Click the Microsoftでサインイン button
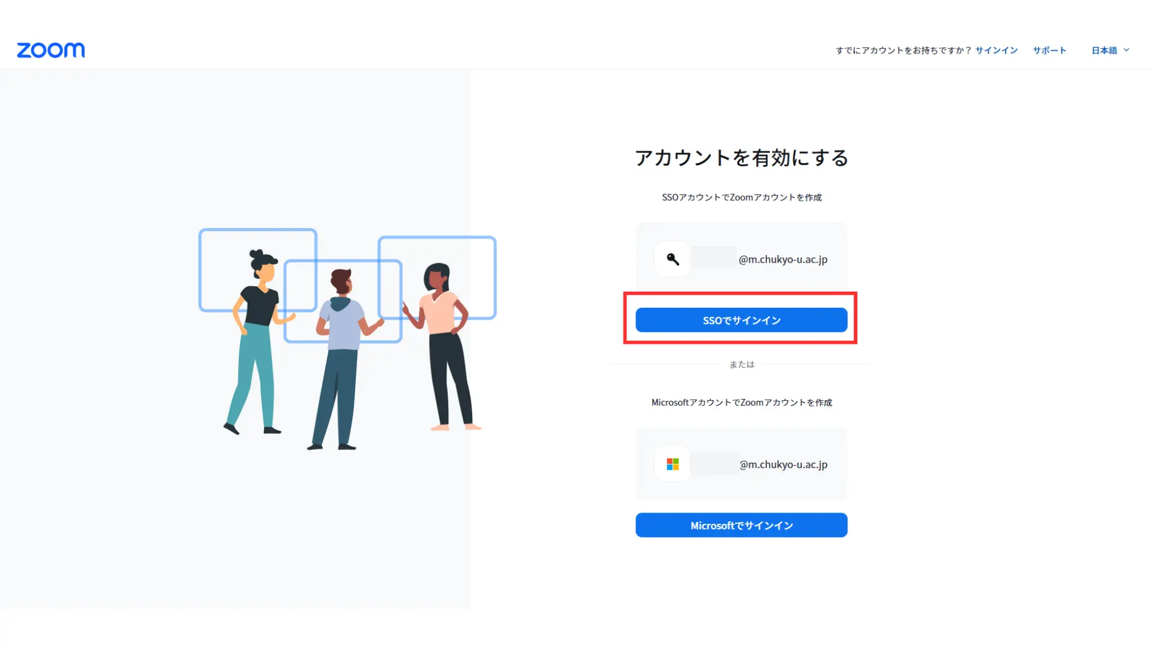 (741, 525)
